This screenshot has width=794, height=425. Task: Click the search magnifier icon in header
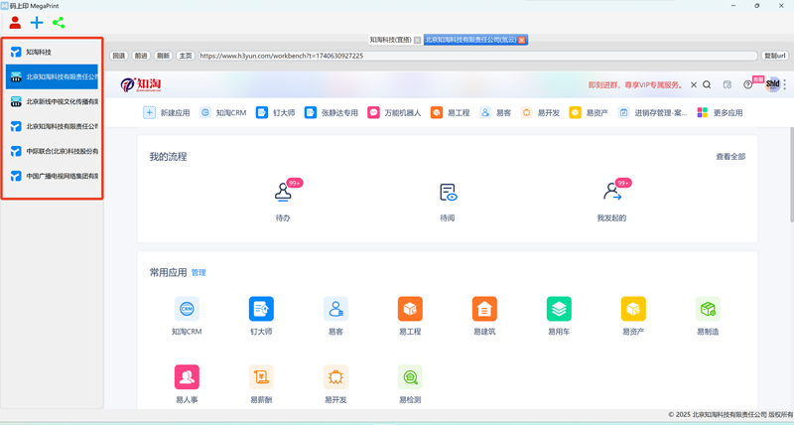click(x=707, y=84)
